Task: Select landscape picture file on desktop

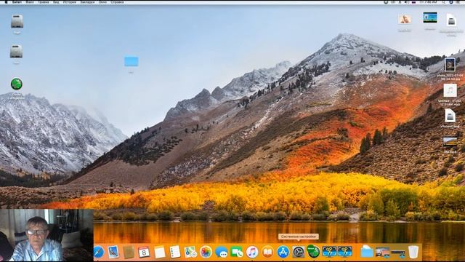Action: click(x=450, y=142)
